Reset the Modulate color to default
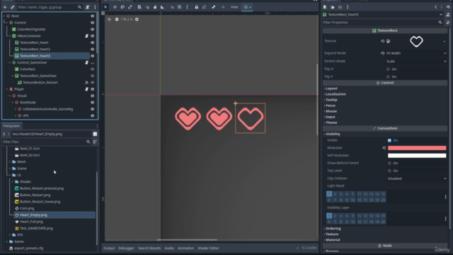 (384, 148)
